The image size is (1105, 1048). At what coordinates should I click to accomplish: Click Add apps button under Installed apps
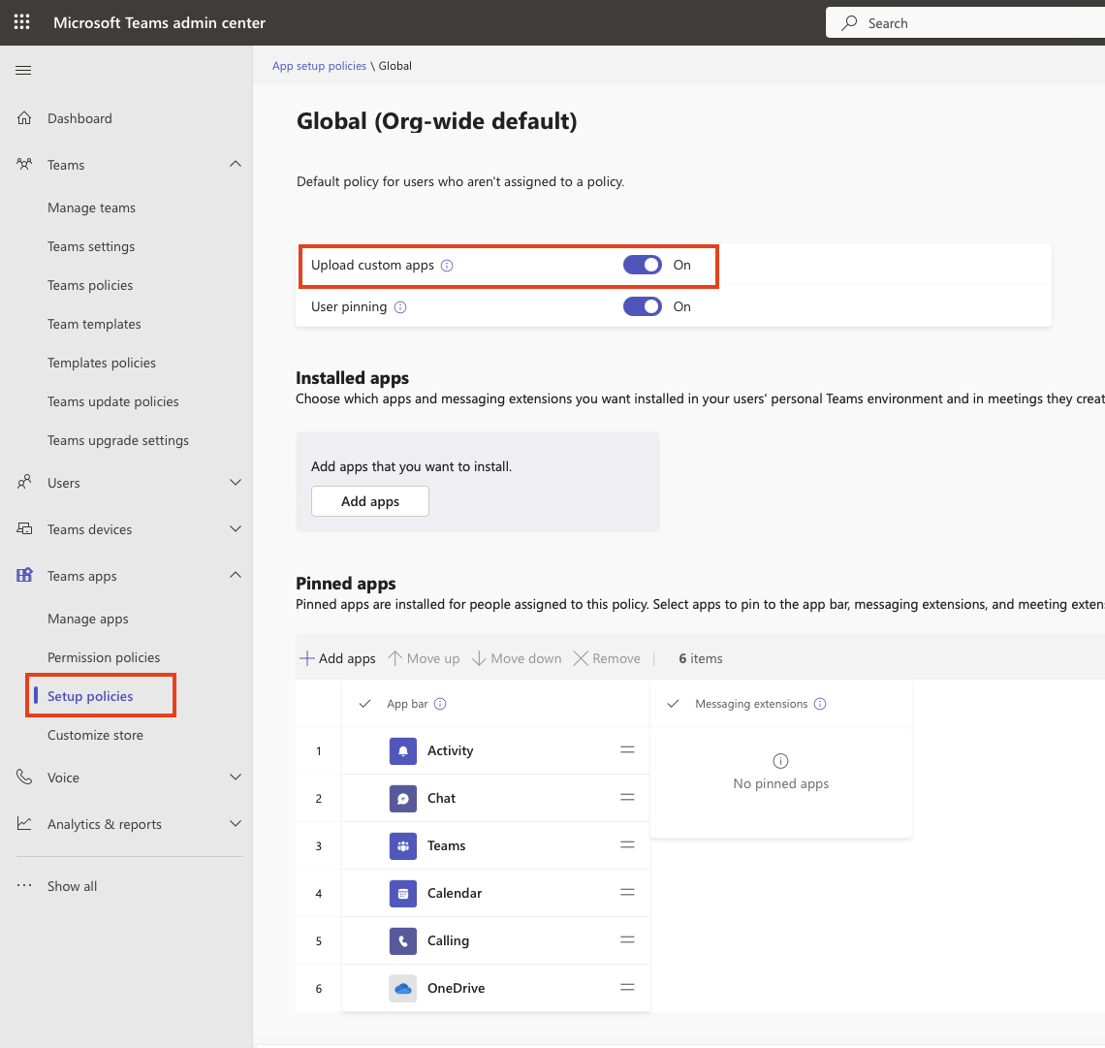370,501
